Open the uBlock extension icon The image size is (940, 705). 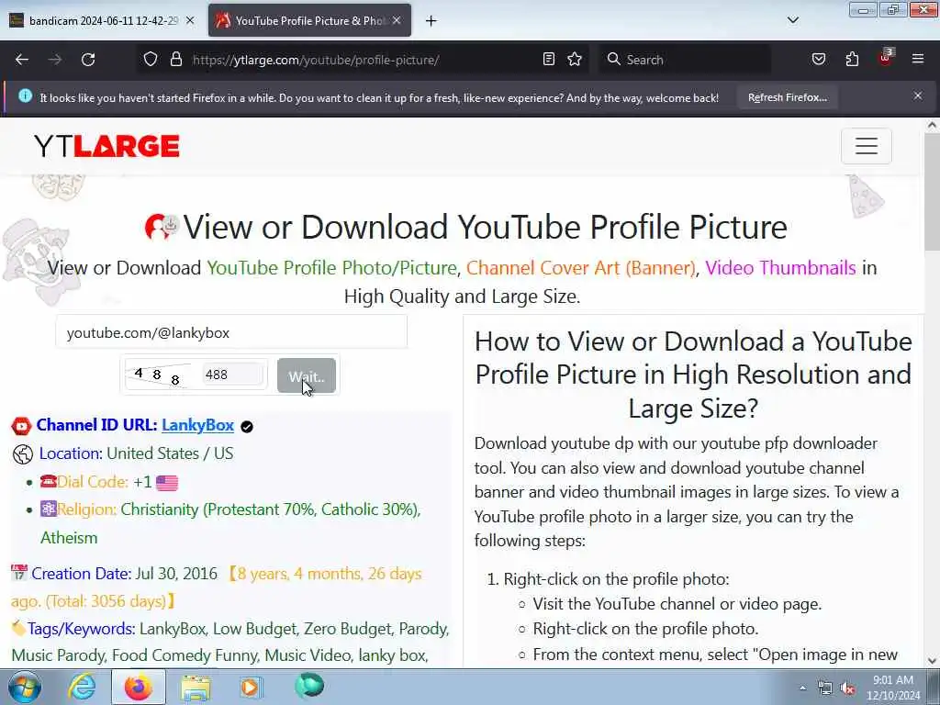point(886,58)
